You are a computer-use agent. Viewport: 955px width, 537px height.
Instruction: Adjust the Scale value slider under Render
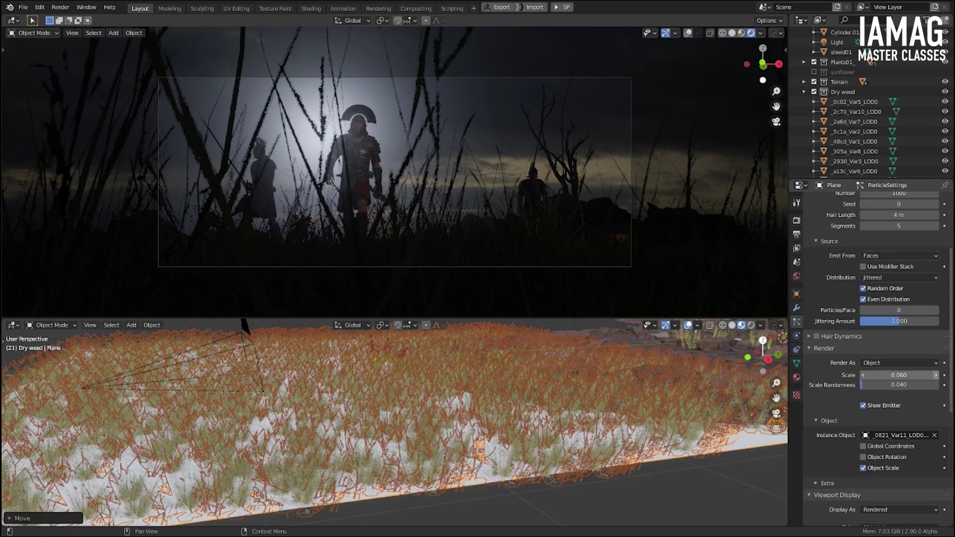899,375
